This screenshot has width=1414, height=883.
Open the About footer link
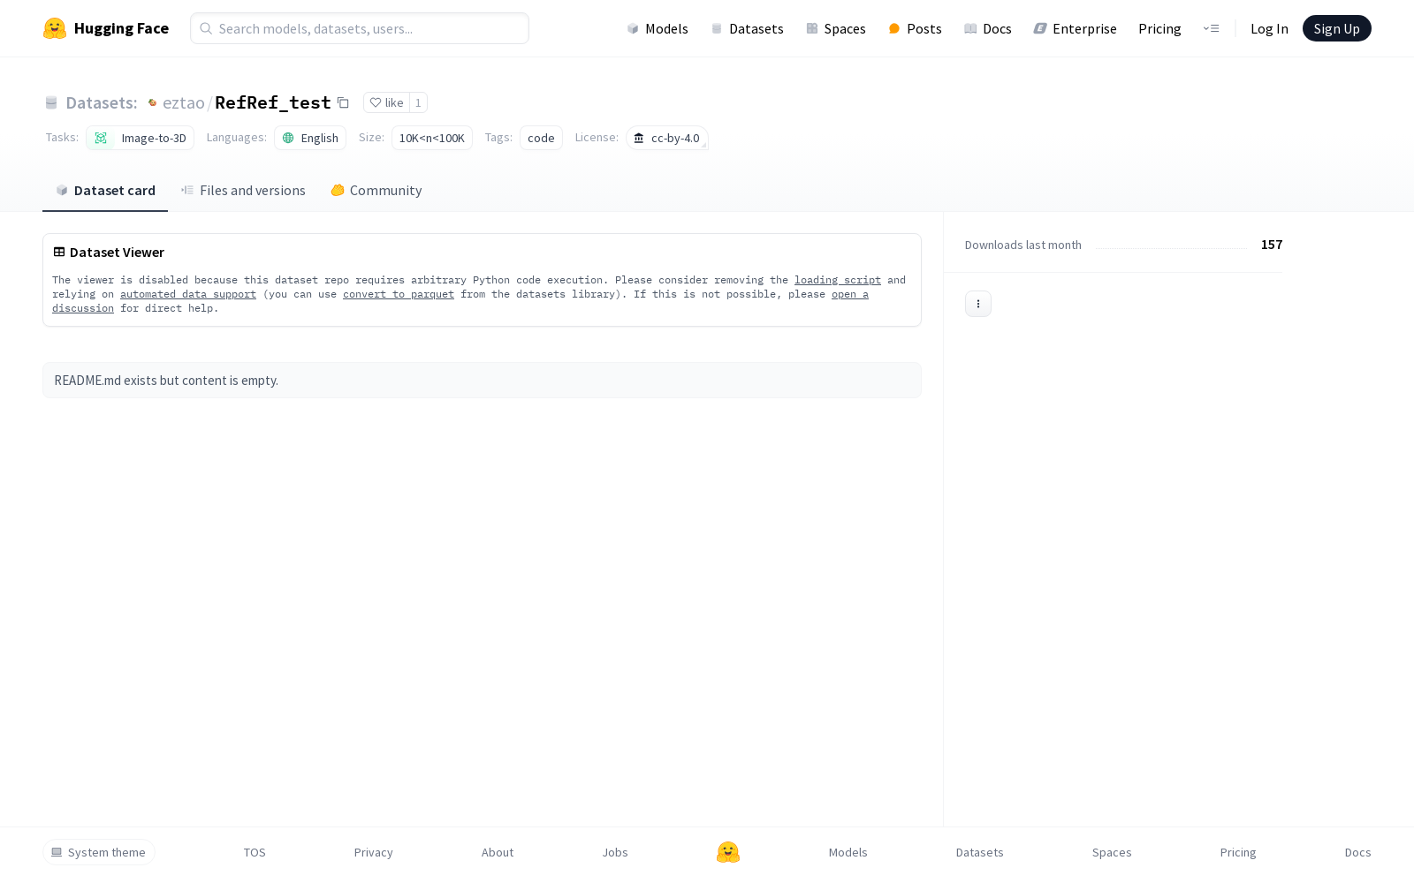pos(498,852)
